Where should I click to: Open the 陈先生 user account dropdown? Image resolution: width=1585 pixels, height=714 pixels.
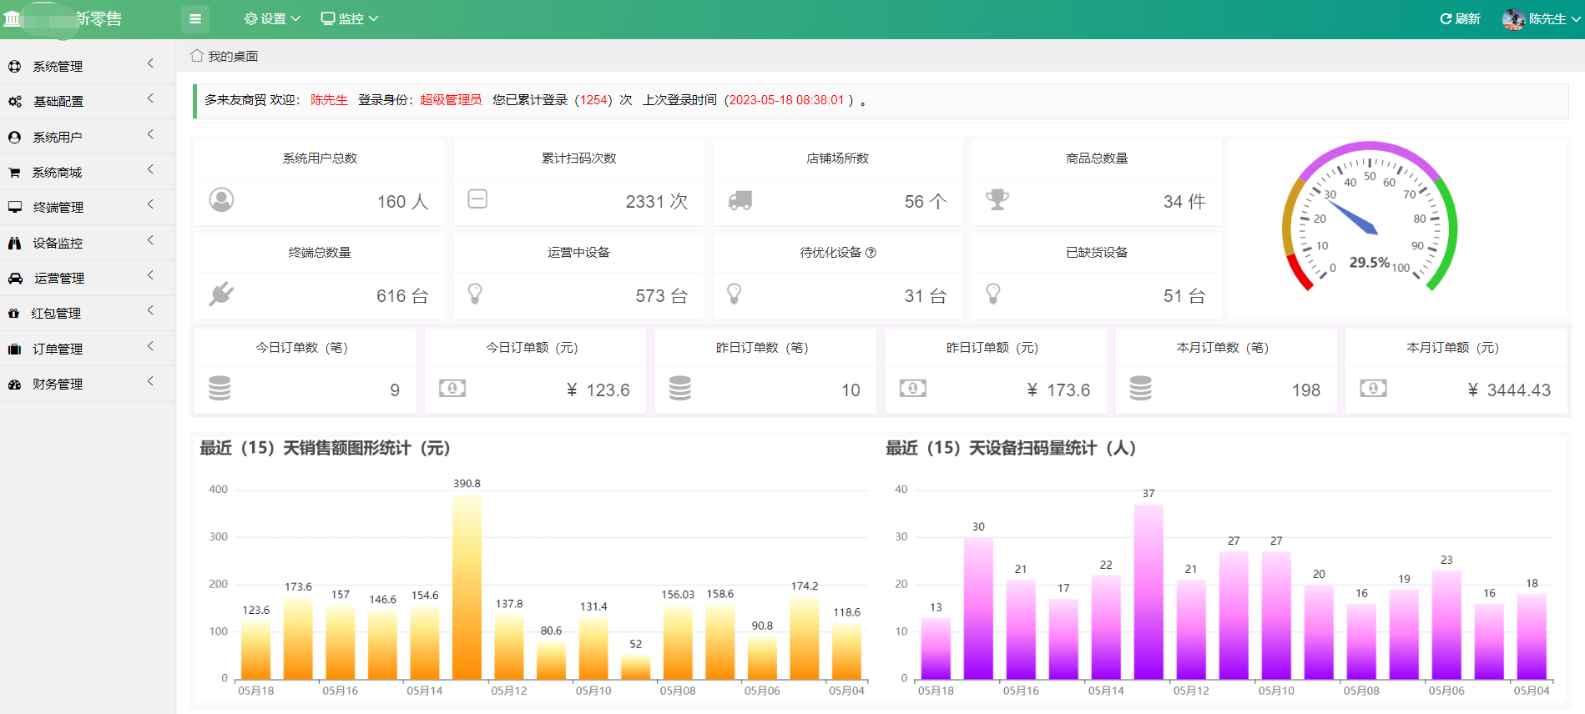[1541, 19]
